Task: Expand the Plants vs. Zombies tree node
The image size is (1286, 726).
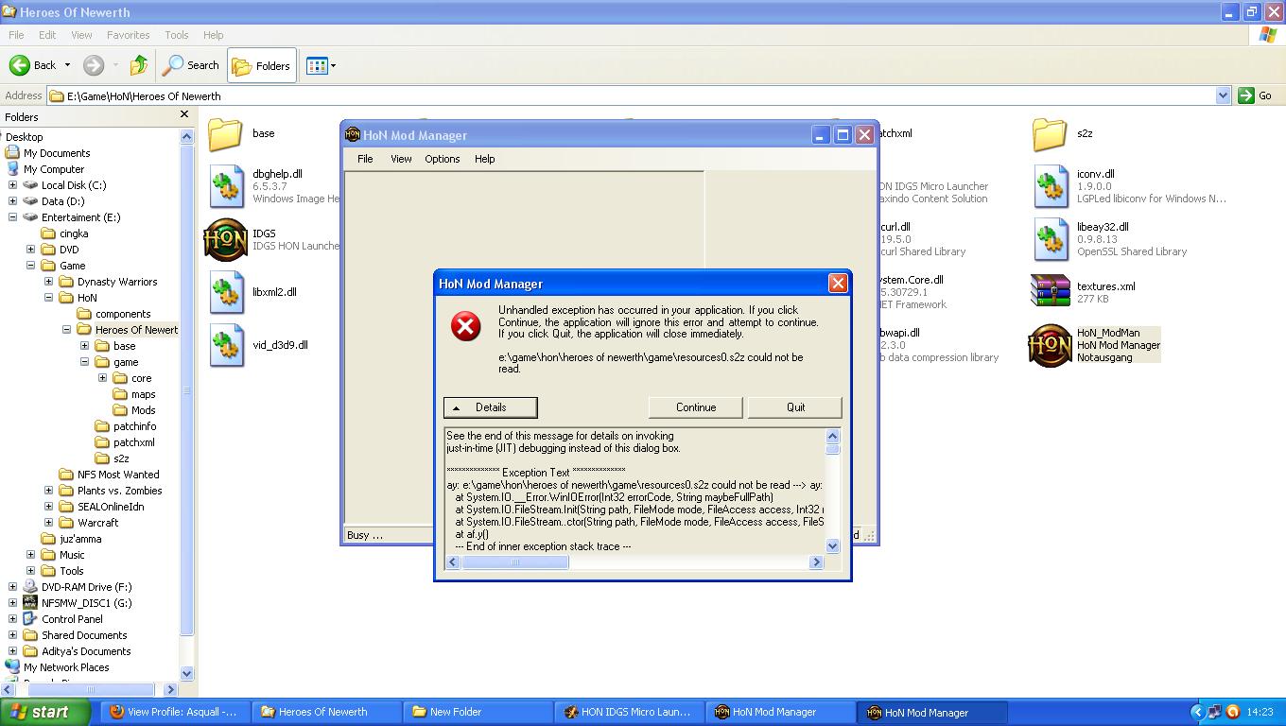Action: click(x=48, y=491)
